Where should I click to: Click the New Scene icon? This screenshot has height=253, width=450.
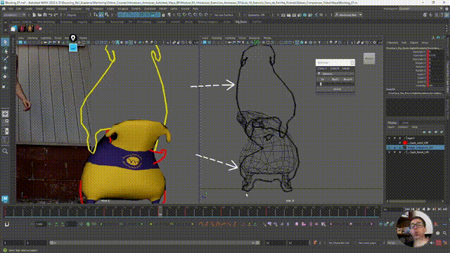point(34,15)
